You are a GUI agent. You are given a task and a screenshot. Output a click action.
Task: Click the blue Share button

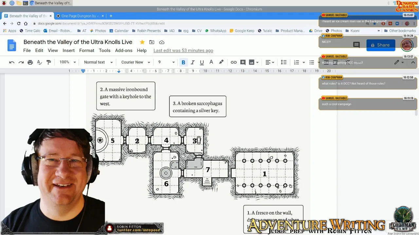click(381, 45)
